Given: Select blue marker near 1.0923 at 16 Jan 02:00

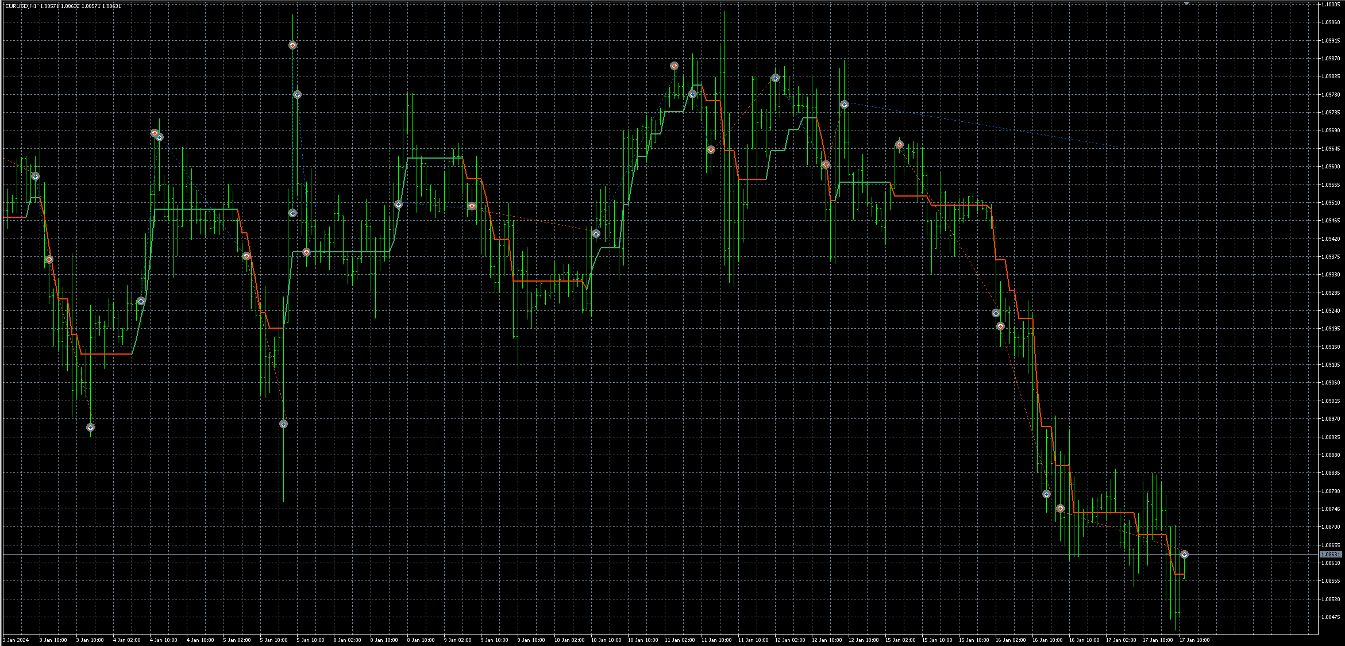Looking at the screenshot, I should [996, 313].
